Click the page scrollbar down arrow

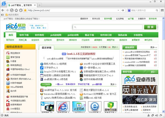[x=163, y=111]
